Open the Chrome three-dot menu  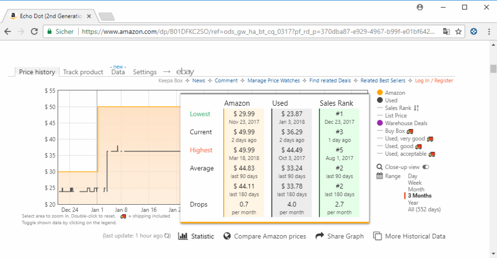point(489,32)
